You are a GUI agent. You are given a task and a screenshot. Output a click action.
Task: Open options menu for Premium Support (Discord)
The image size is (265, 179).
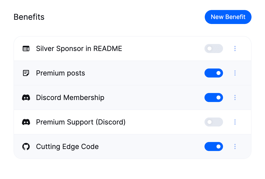pos(235,122)
